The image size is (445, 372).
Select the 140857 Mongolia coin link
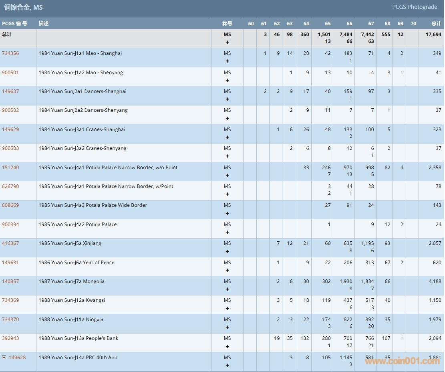coord(10,281)
